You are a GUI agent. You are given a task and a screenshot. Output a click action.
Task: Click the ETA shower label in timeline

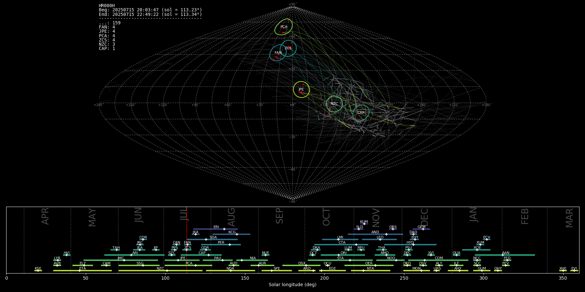[x=83, y=269]
